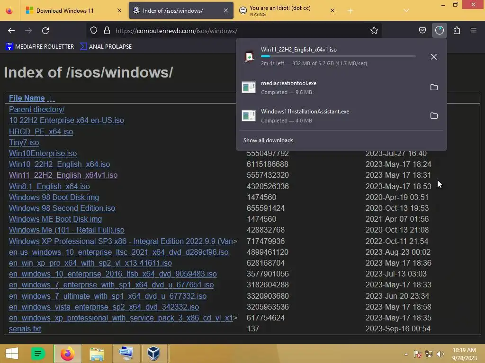Close the Download Windows 11 tab
485x363 pixels.
(119, 11)
